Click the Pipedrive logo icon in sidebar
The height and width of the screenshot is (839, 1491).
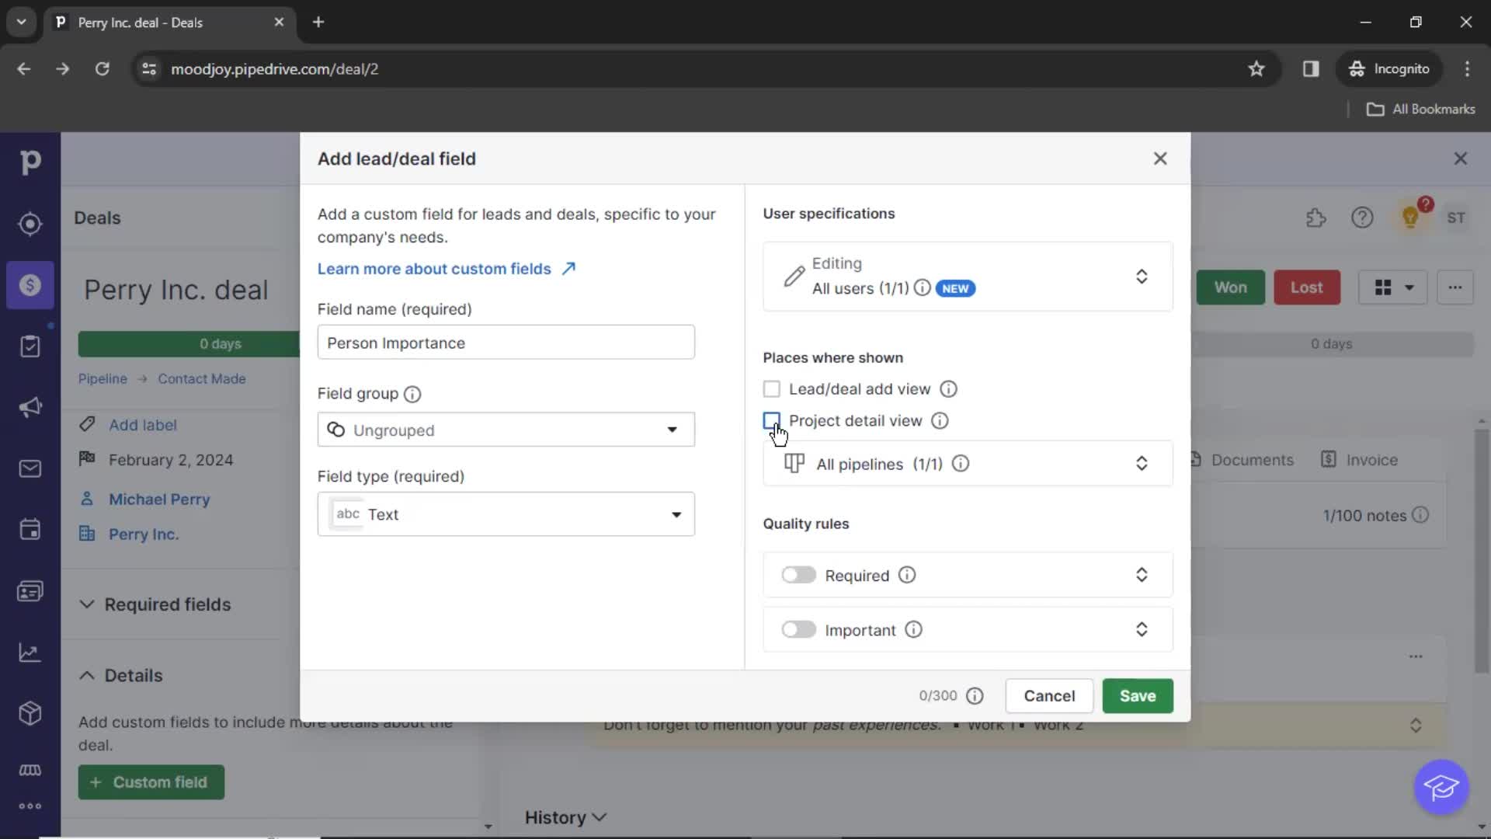click(x=30, y=161)
